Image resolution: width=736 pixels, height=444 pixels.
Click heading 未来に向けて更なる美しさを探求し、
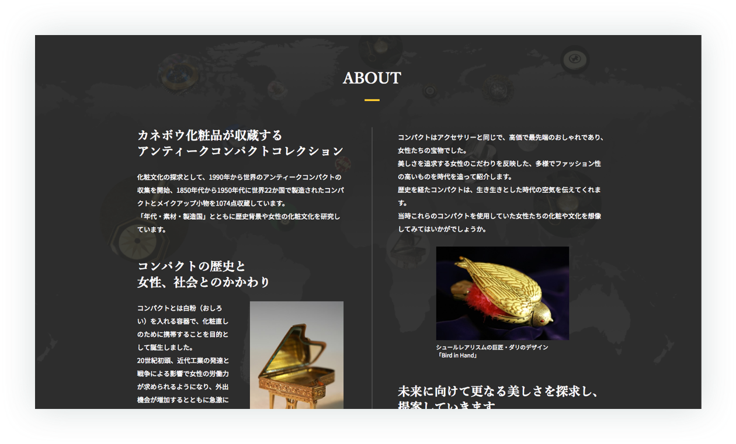498,391
